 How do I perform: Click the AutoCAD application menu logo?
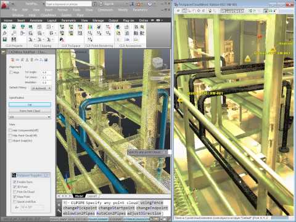pyautogui.click(x=5, y=4)
